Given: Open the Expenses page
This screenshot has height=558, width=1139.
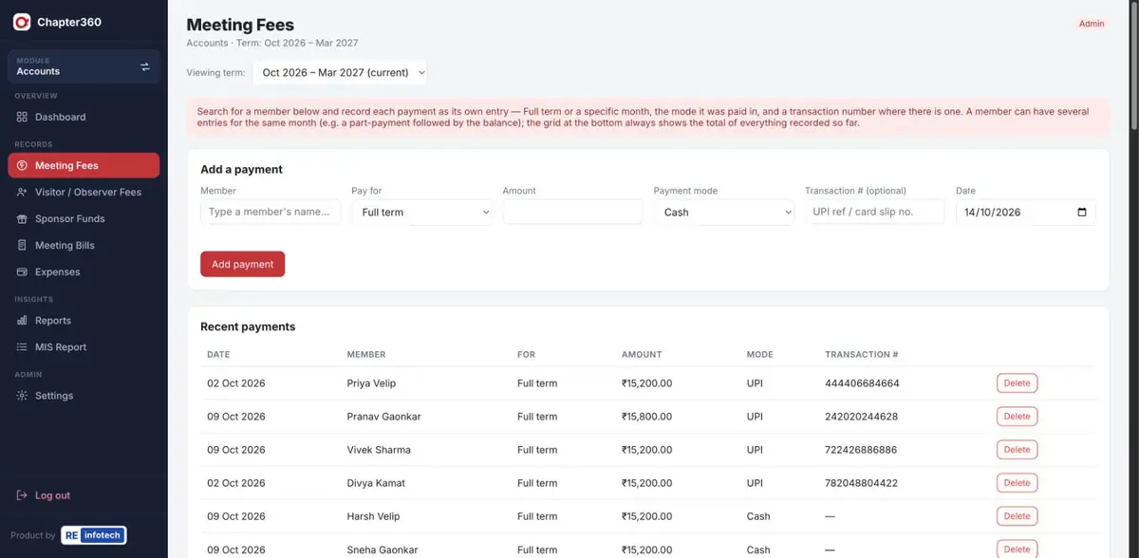Looking at the screenshot, I should [x=84, y=271].
